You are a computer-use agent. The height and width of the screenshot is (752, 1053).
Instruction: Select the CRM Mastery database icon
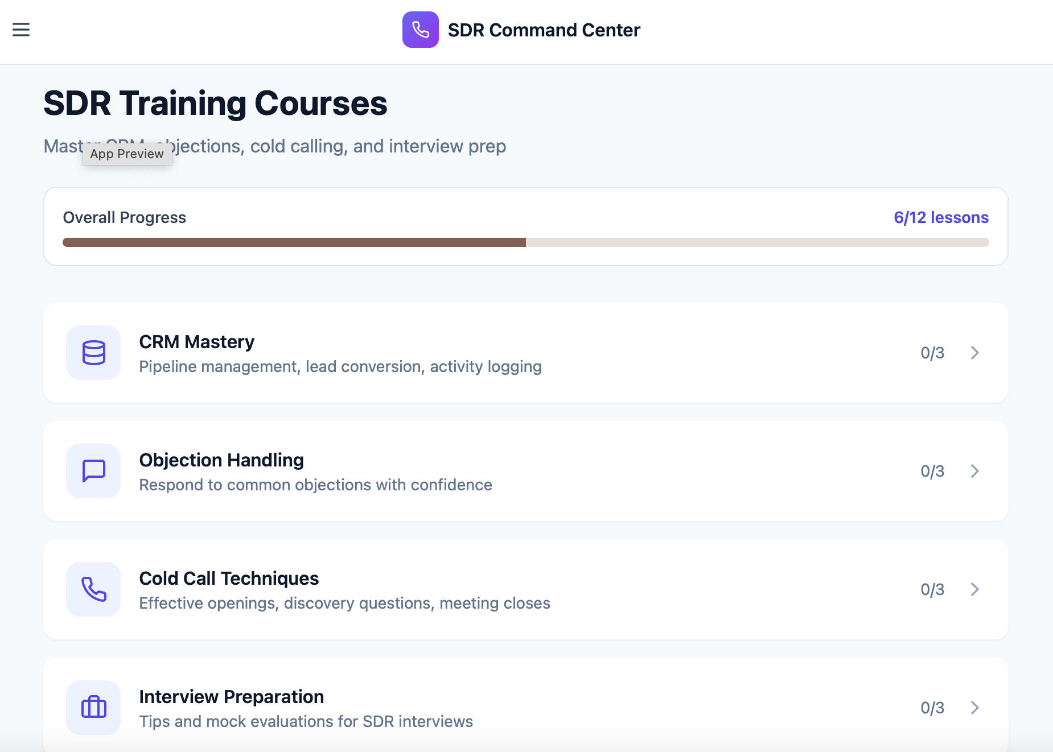(93, 353)
